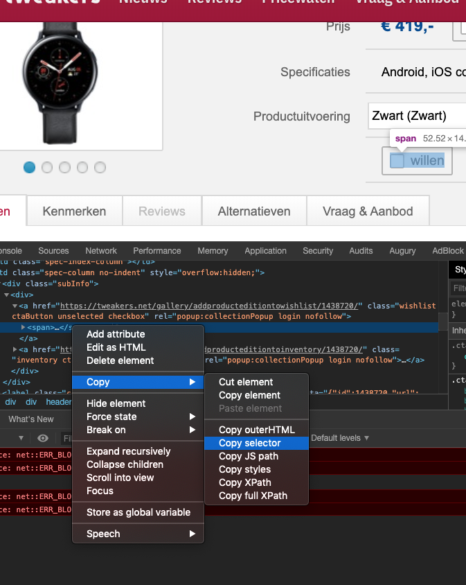Open the Application panel
The height and width of the screenshot is (585, 466).
[x=265, y=251]
